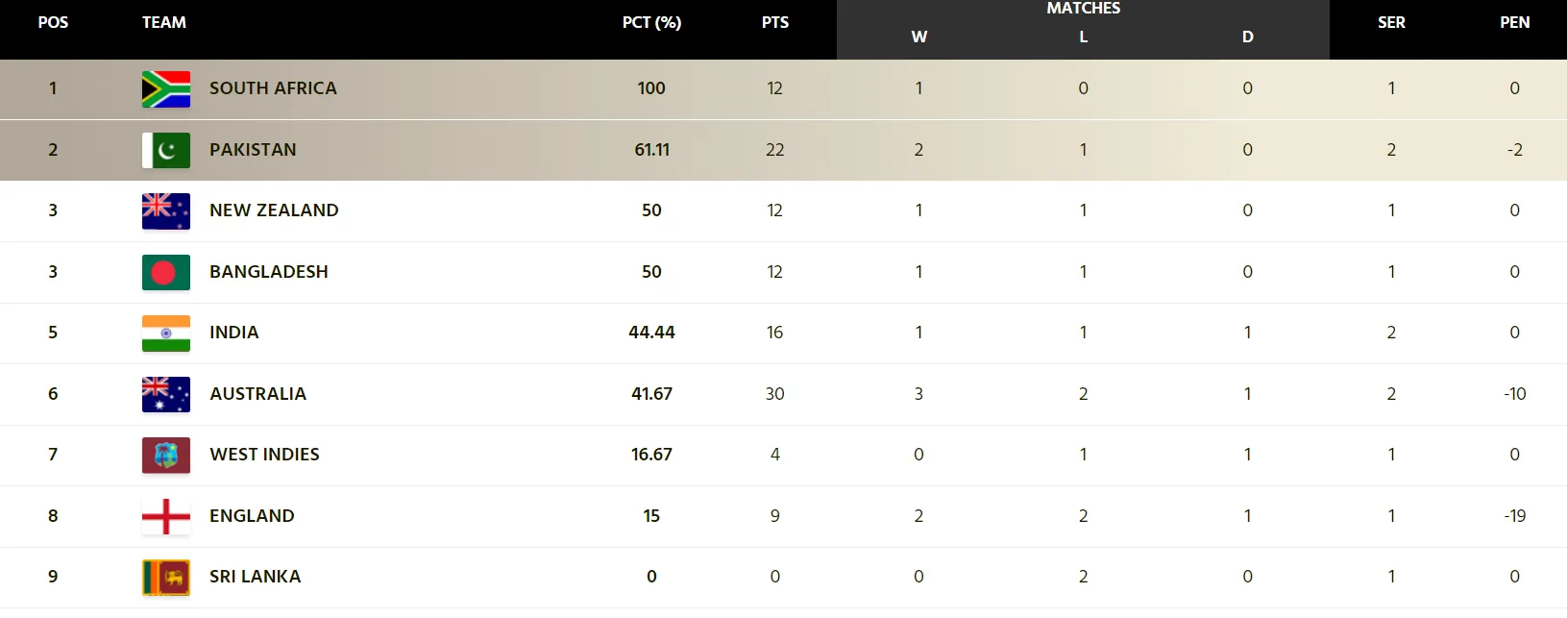
Task: Click the PEN column header
Action: click(1515, 22)
